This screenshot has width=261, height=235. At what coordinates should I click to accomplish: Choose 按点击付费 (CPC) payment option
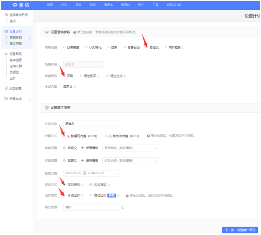point(106,136)
